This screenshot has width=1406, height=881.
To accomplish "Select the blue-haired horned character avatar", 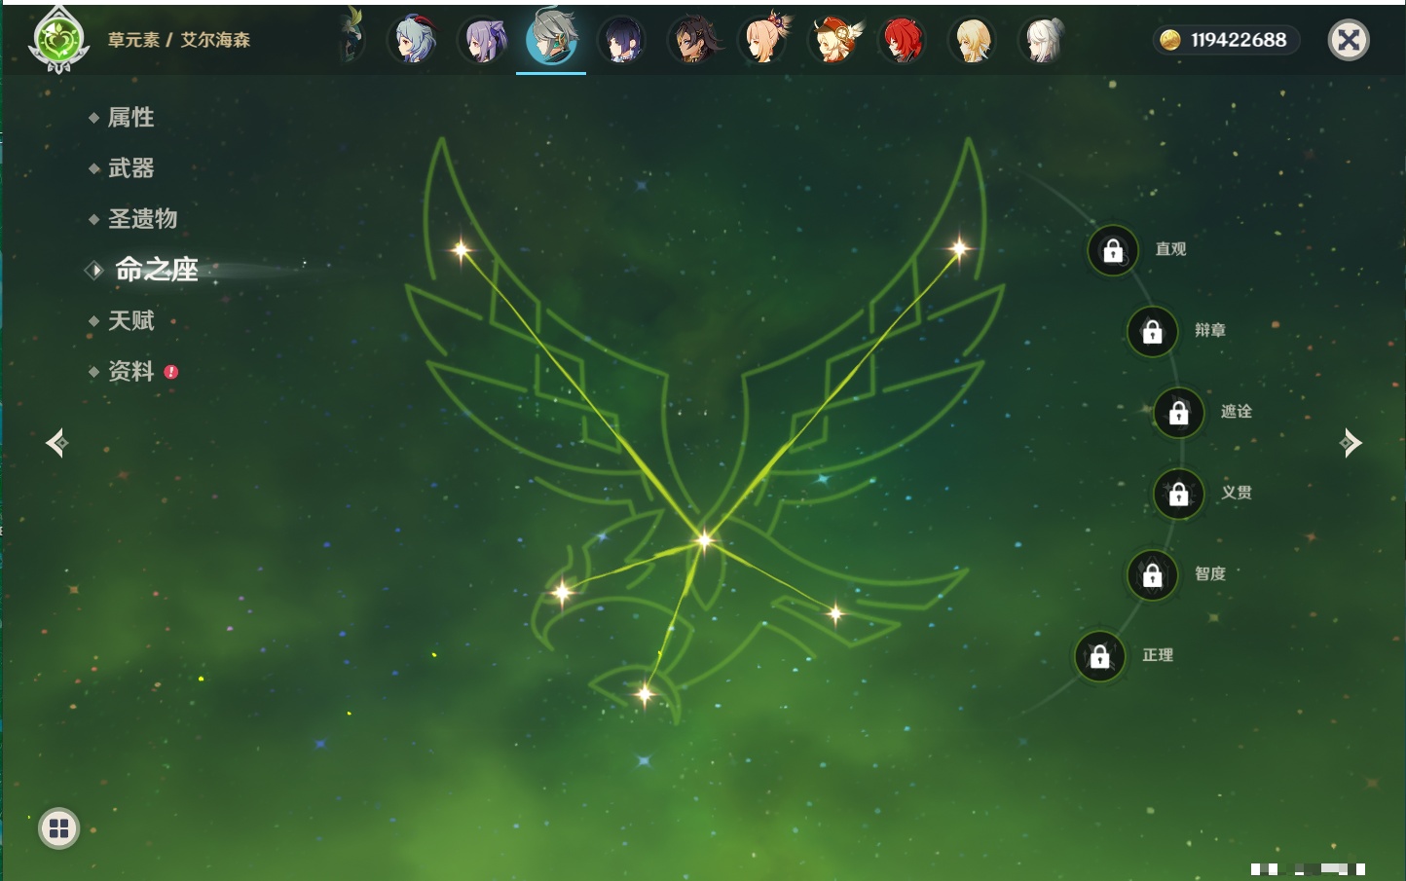I will coord(413,40).
